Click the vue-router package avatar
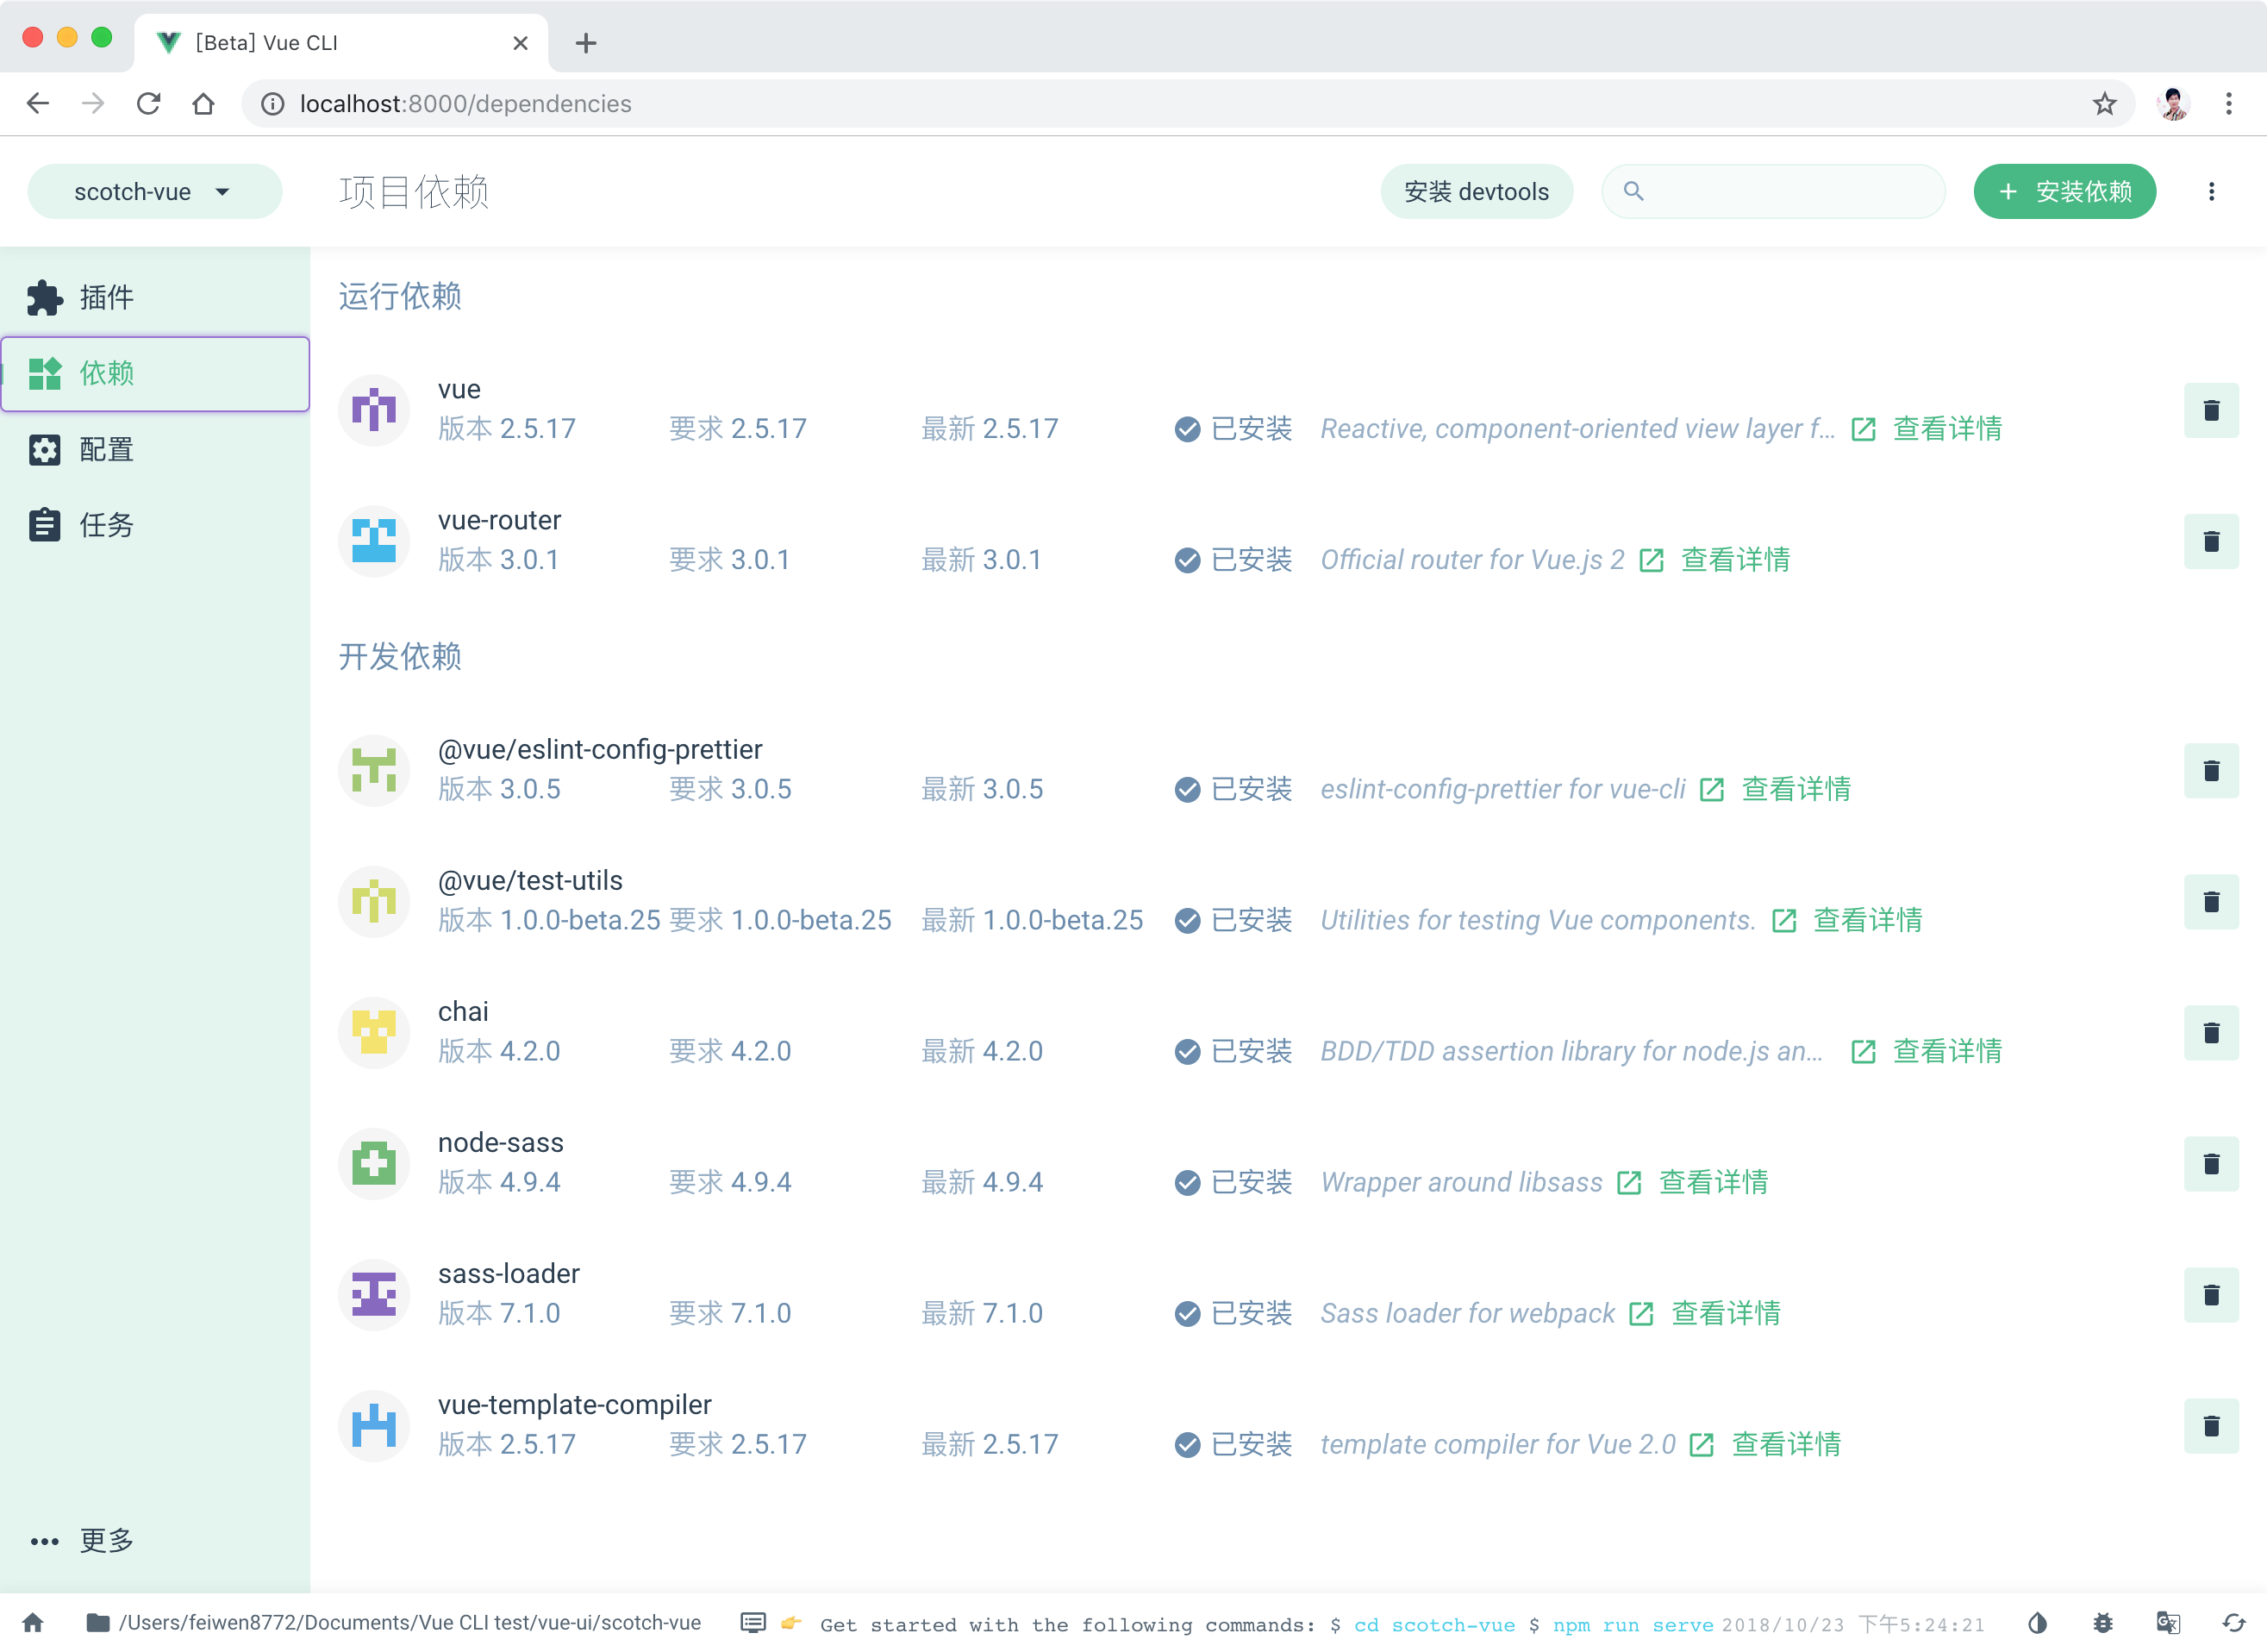Screen dimensions: 2267x1652 pos(374,541)
